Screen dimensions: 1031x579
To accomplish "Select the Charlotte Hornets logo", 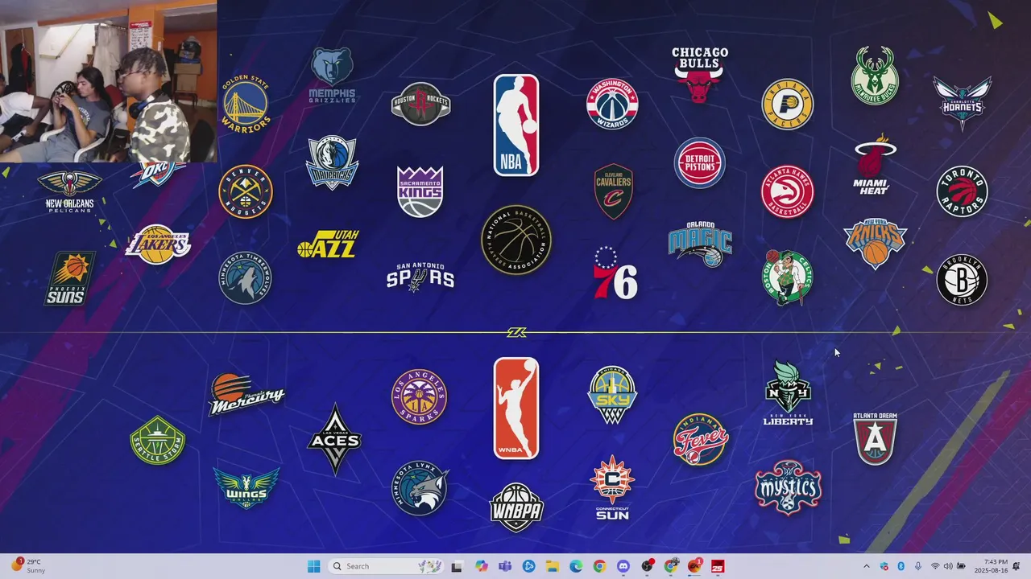I will tap(963, 103).
